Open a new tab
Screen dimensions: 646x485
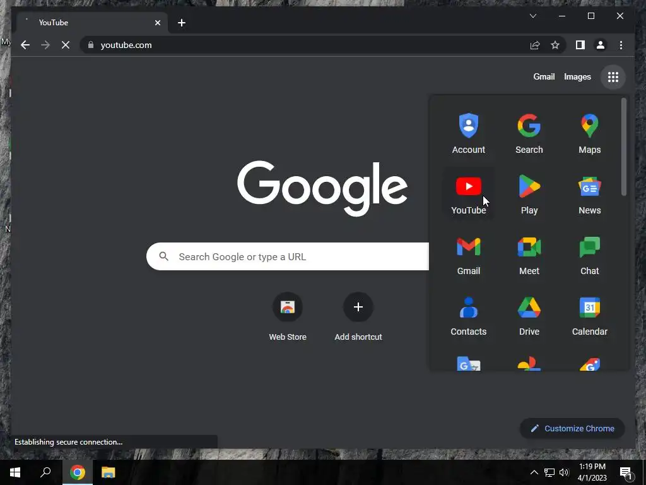(x=182, y=23)
